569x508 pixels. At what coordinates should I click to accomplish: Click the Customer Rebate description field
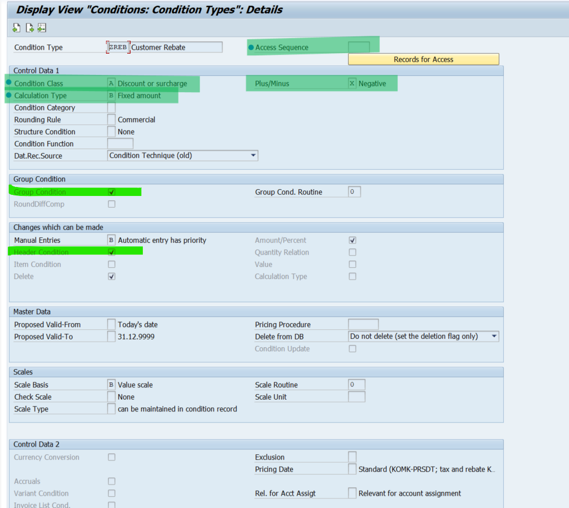pyautogui.click(x=176, y=47)
